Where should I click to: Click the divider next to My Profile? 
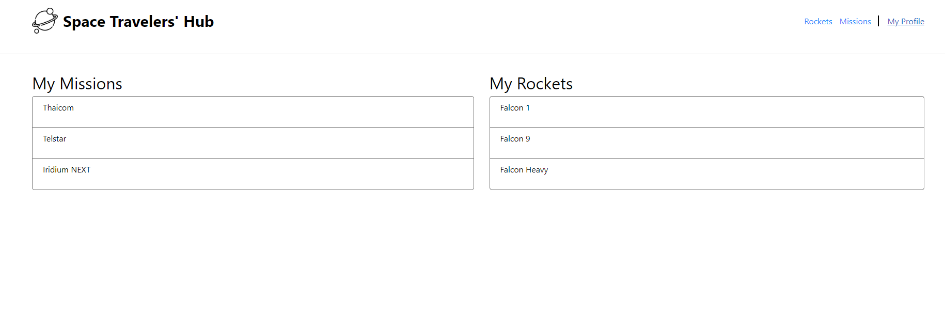pos(878,21)
